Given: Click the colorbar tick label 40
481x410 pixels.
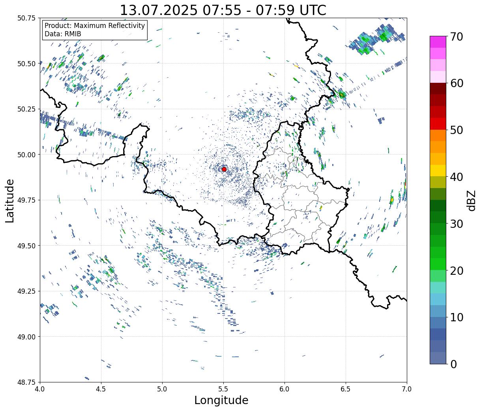Looking at the screenshot, I should coord(457,177).
